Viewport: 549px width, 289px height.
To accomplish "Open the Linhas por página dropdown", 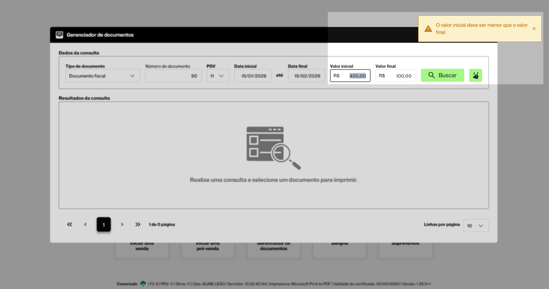I will [x=476, y=226].
